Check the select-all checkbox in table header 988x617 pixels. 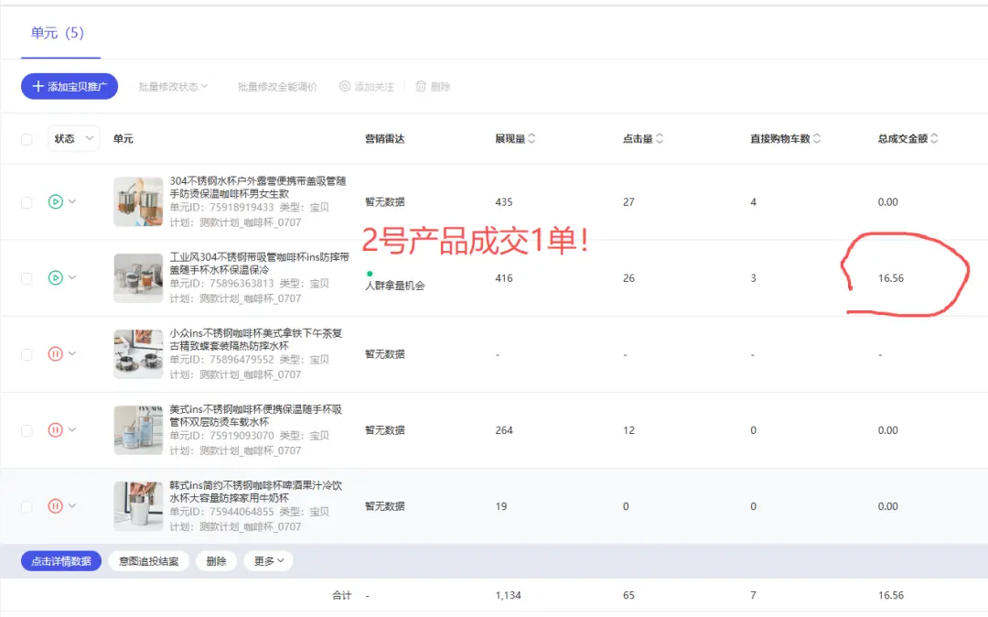27,139
